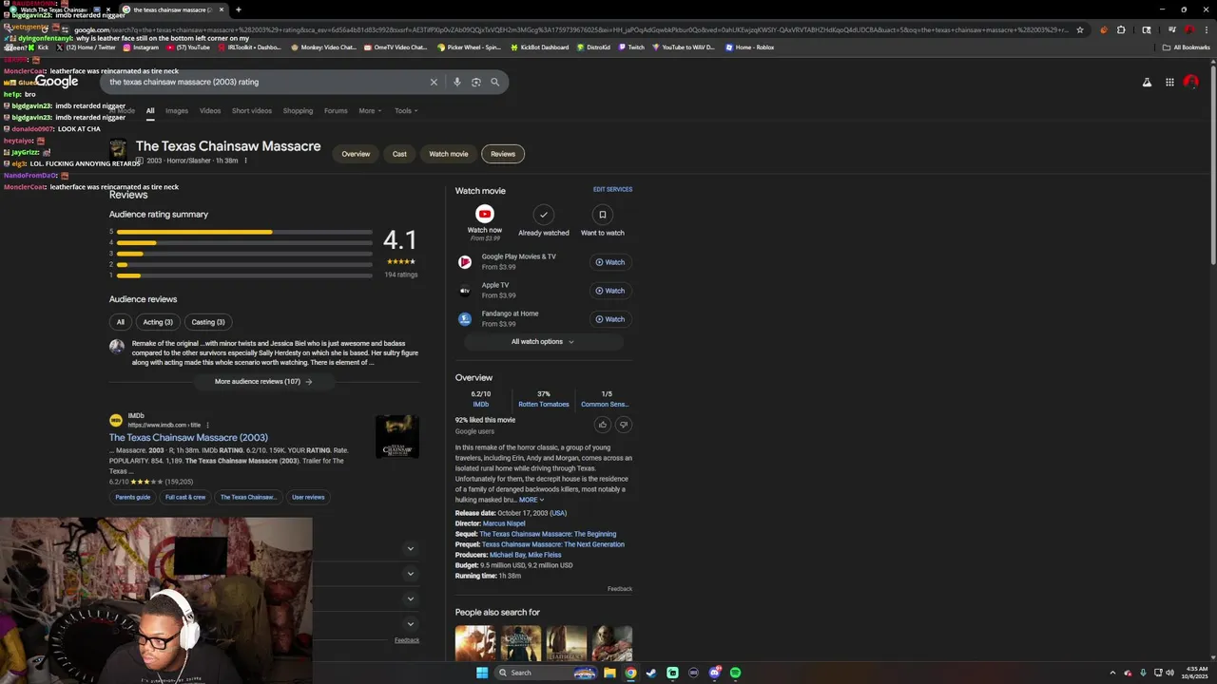Open Chrome from the taskbar

click(x=630, y=673)
